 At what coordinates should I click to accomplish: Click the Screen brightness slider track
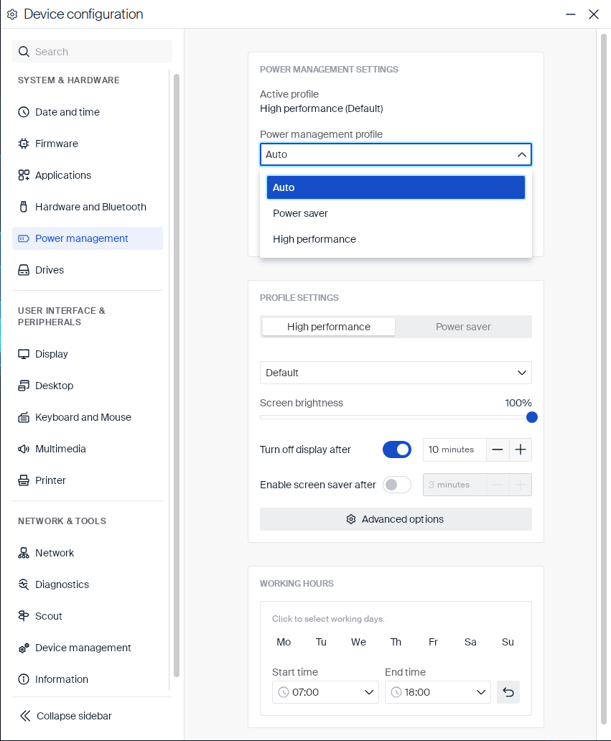point(396,417)
